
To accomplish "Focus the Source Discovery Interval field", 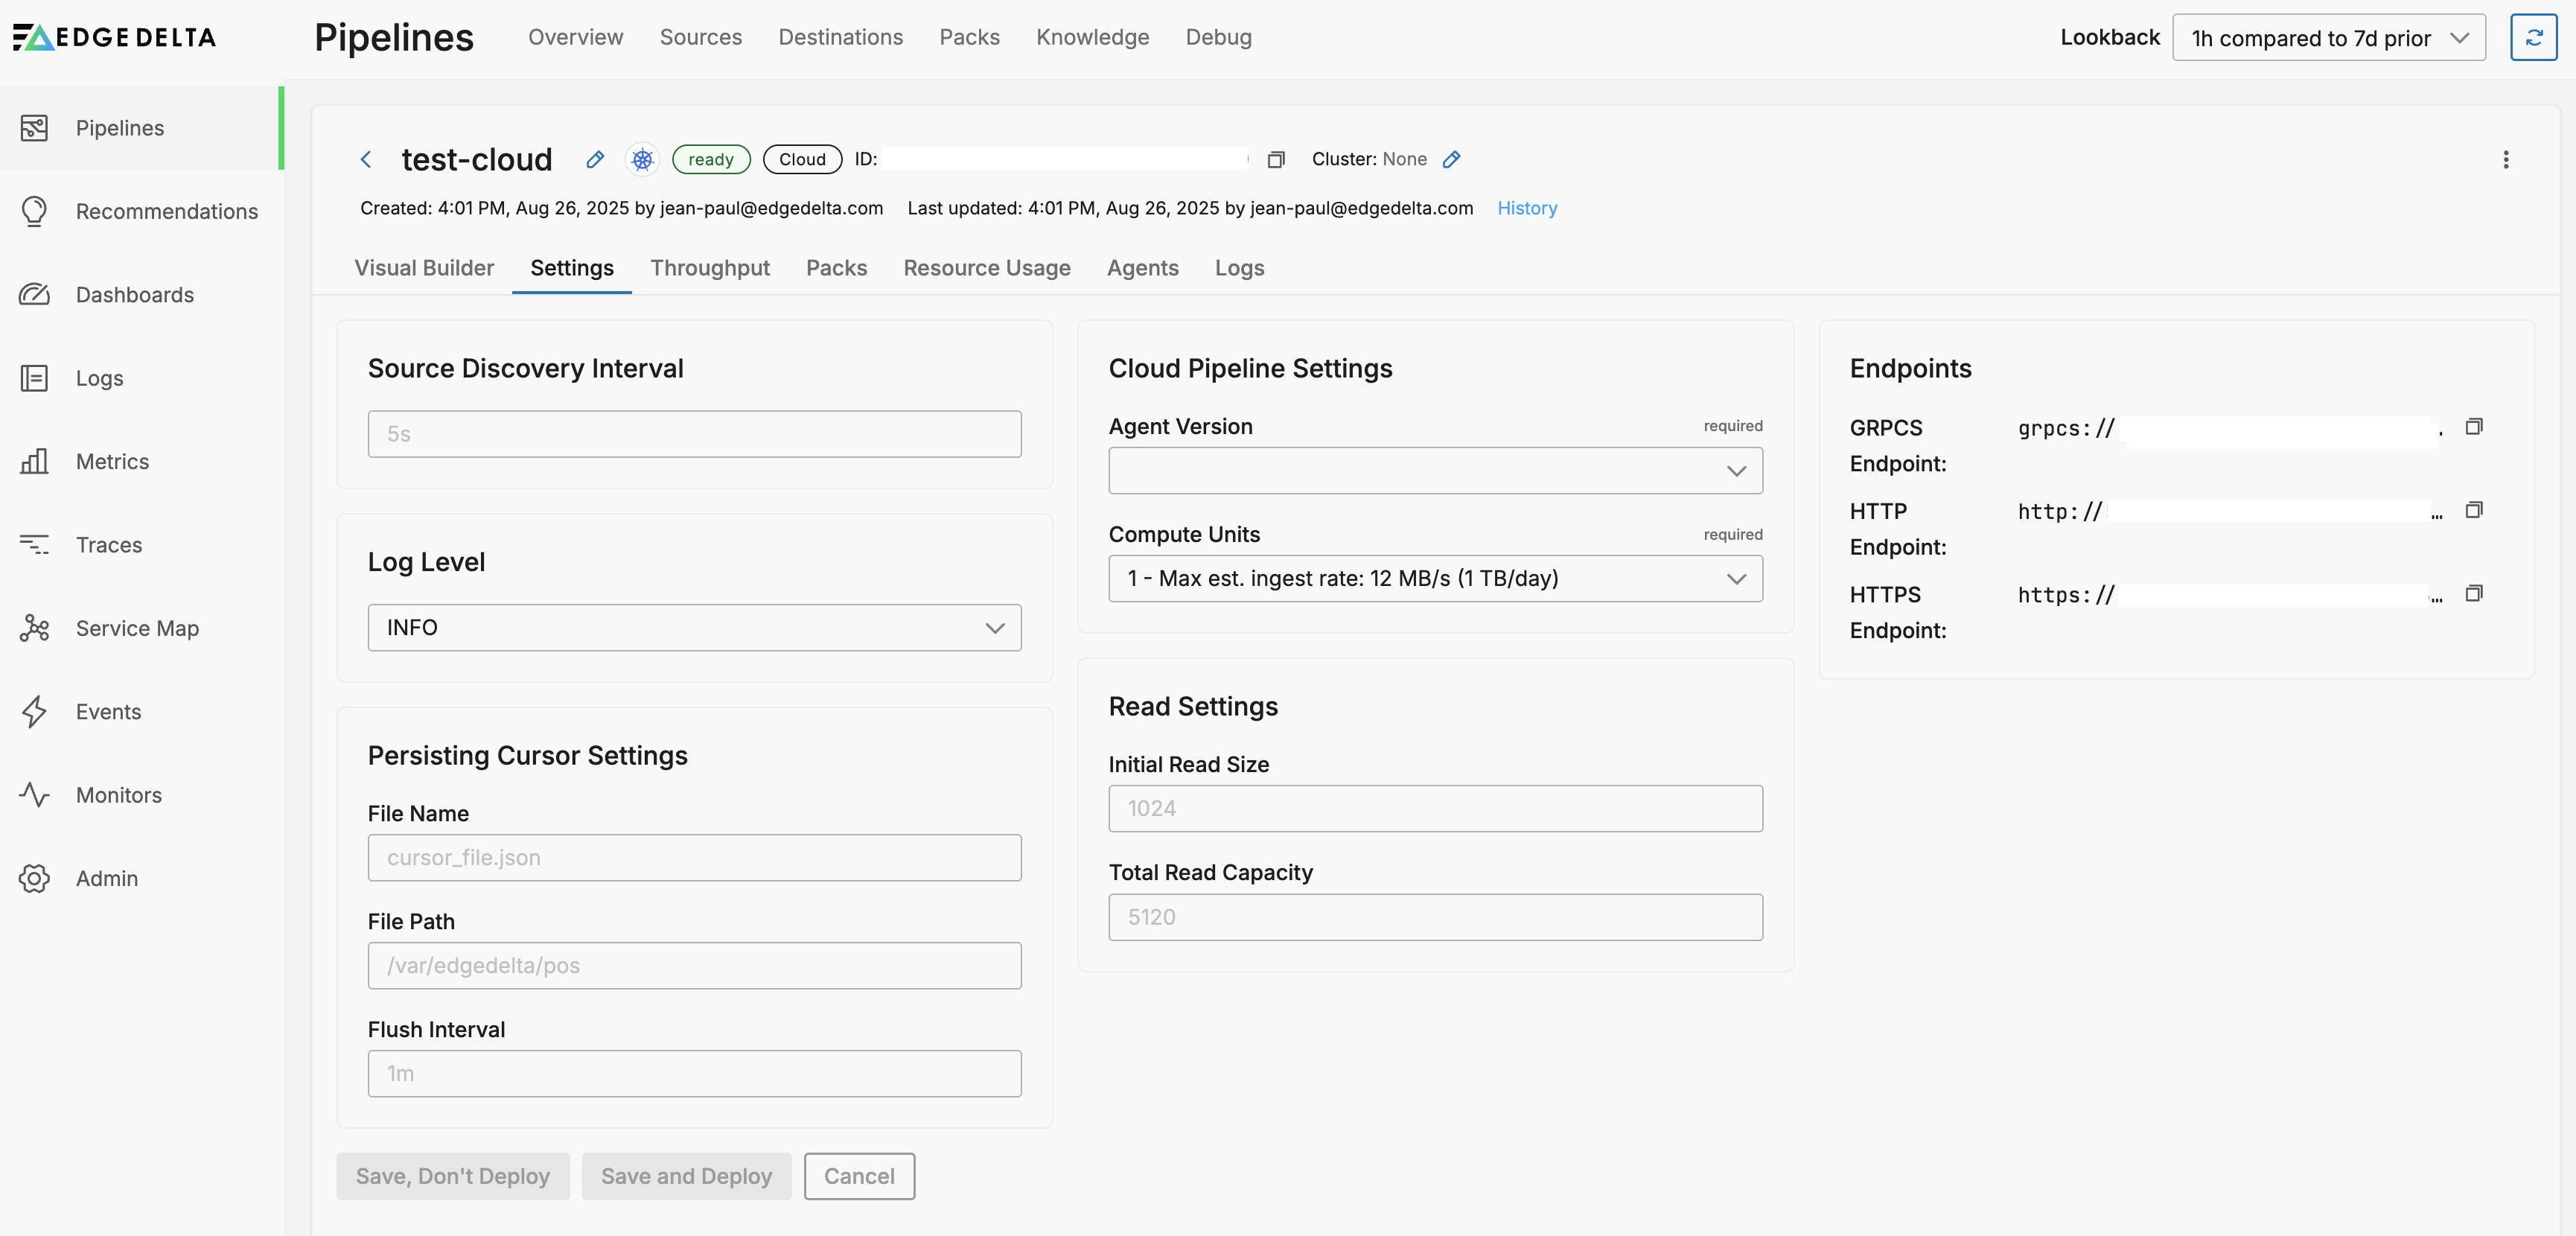I will 694,434.
